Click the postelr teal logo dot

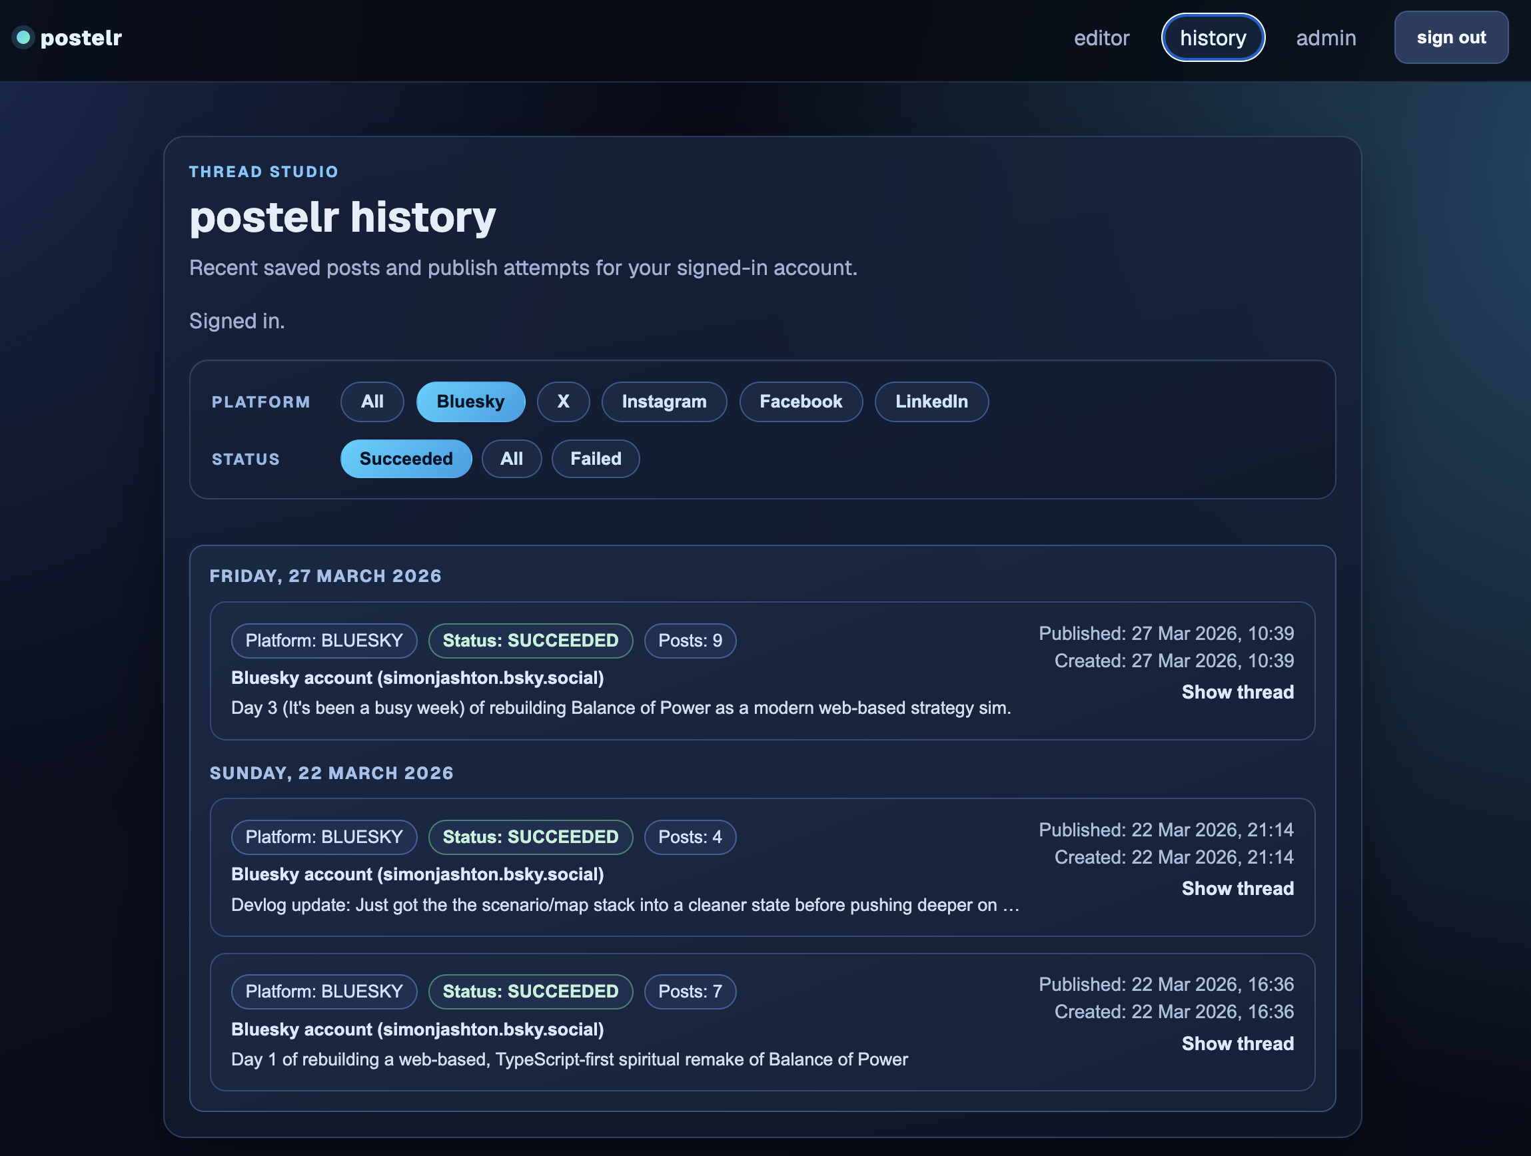click(x=23, y=37)
